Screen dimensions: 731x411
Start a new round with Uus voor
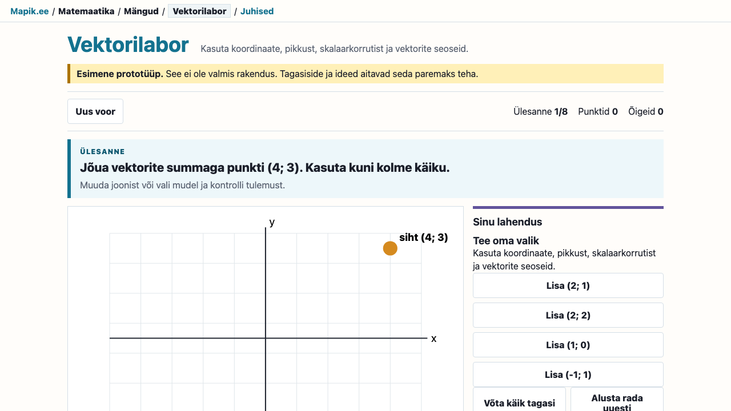[95, 111]
